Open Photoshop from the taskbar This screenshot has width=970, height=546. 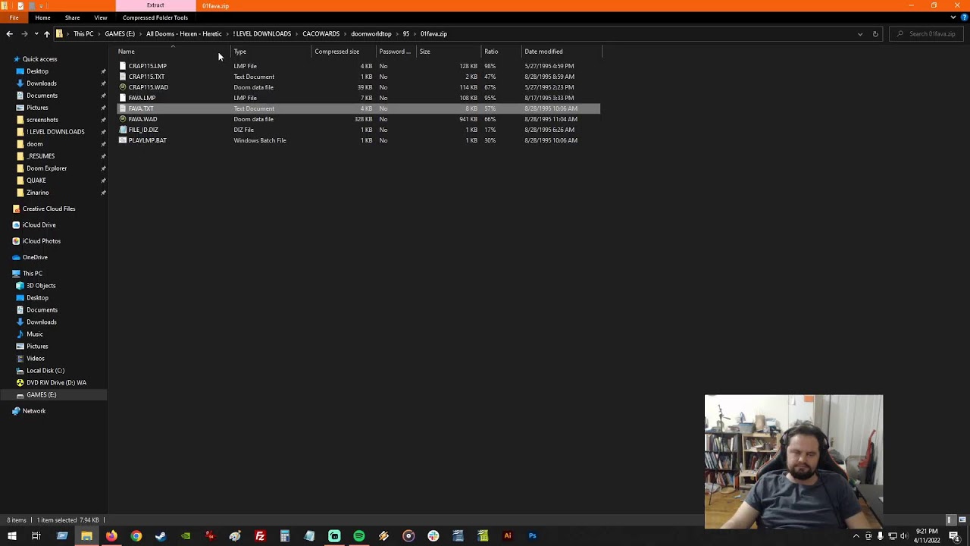coord(533,536)
